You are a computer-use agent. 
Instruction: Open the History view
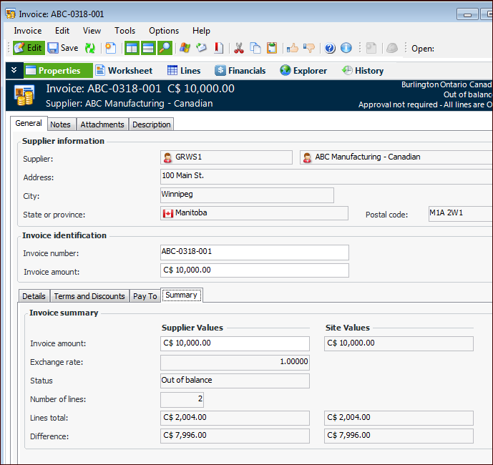pos(362,70)
